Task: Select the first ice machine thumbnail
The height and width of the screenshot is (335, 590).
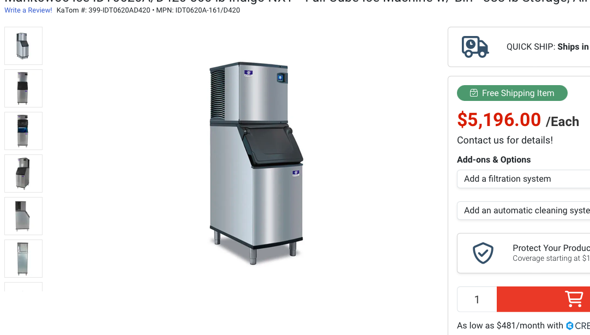Action: (x=23, y=46)
